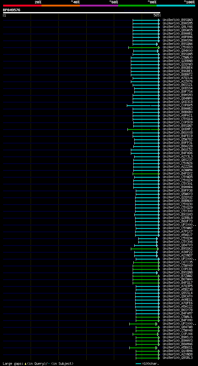Screen dimensions: 198x366
Task: Select label UniRef100_B4FEC9
Action: point(178,136)
